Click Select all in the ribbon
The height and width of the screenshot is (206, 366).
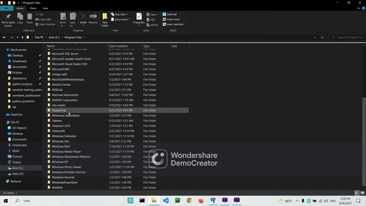coord(170,14)
